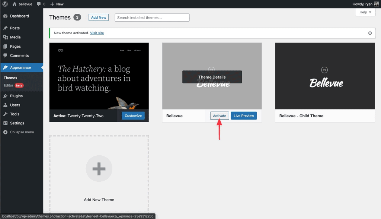This screenshot has height=219, width=381.
Task: Click the Themes page heading
Action: tap(60, 18)
